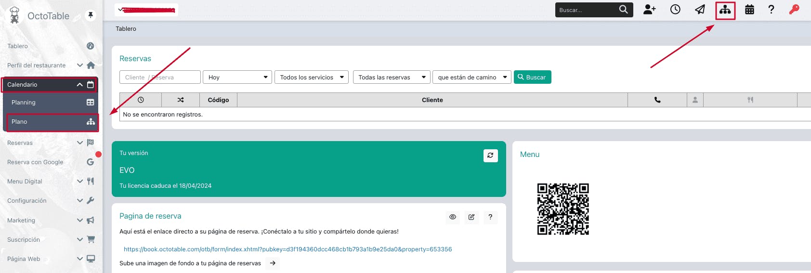
Task: Click the Cliente column header
Action: 432,100
